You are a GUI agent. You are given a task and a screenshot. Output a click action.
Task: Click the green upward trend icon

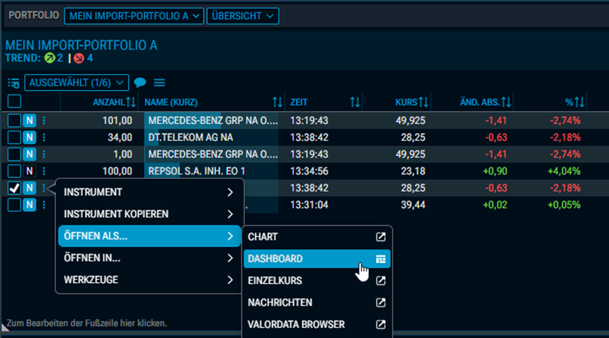pos(50,58)
